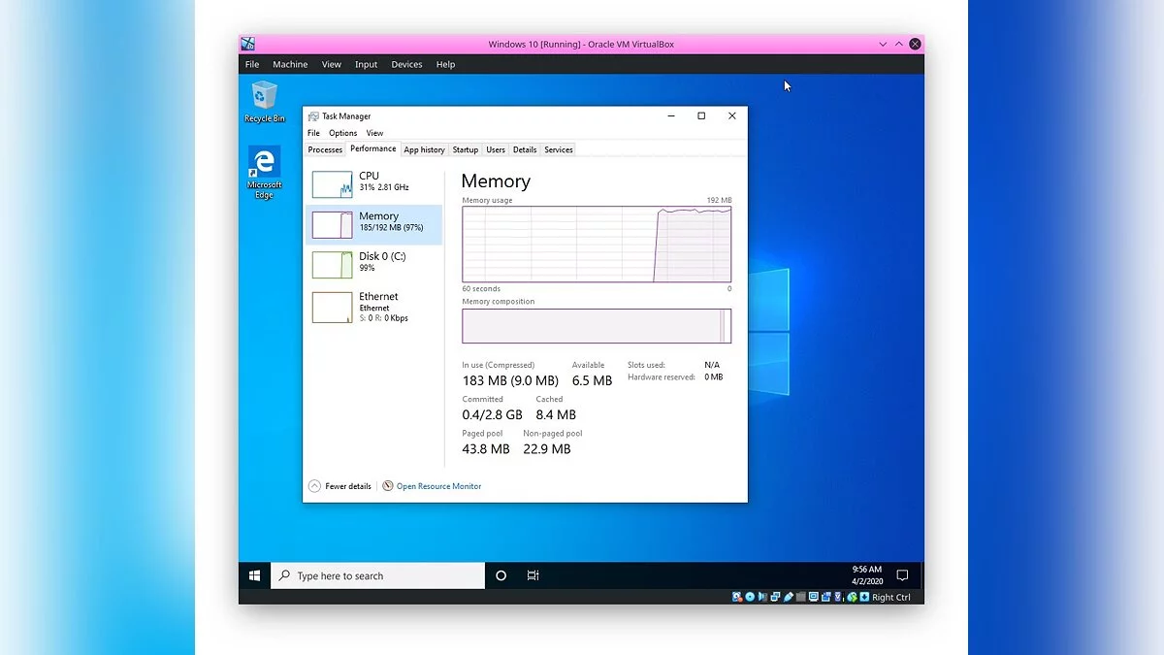Switch to the Processes tab

point(325,149)
